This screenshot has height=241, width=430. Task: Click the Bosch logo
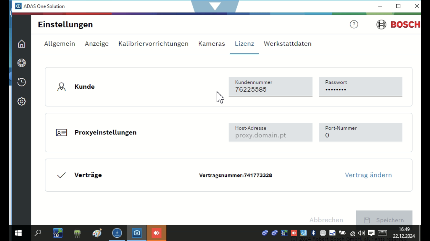pyautogui.click(x=398, y=25)
